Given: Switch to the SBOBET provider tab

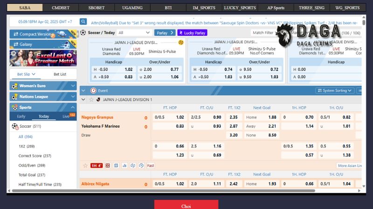Looking at the screenshot, I should (97, 8).
